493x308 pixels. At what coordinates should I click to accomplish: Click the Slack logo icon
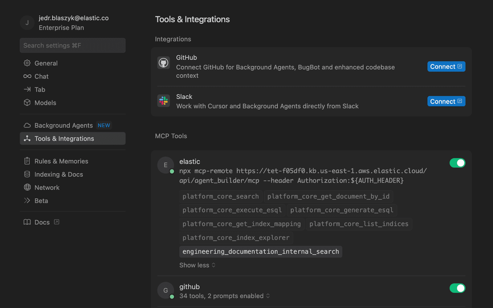[163, 101]
